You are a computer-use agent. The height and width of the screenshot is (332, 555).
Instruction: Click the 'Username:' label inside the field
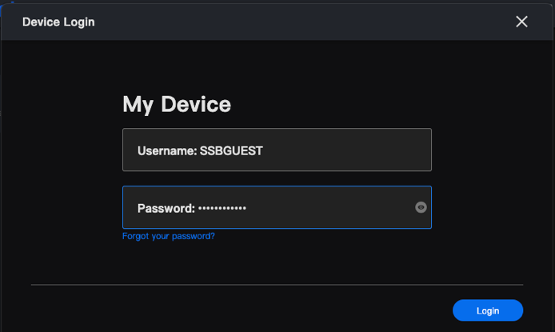(x=166, y=150)
